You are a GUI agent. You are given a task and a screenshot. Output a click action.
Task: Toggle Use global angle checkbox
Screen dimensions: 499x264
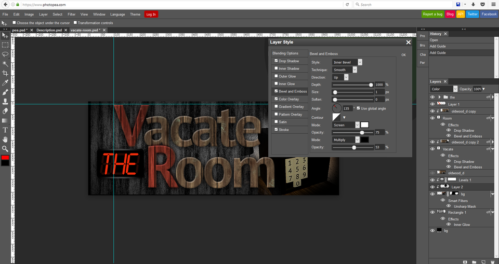[358, 108]
